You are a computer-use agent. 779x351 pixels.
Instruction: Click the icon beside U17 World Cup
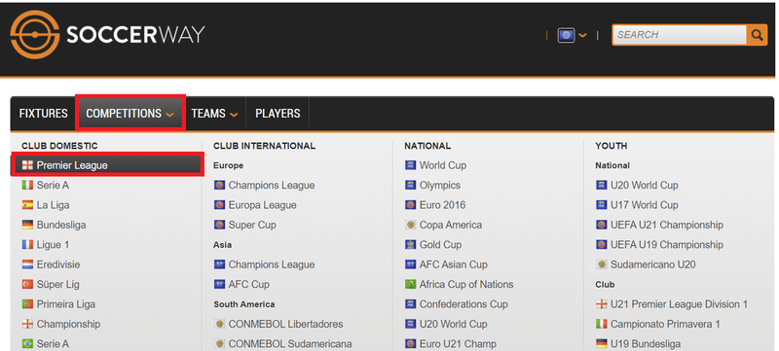point(601,205)
